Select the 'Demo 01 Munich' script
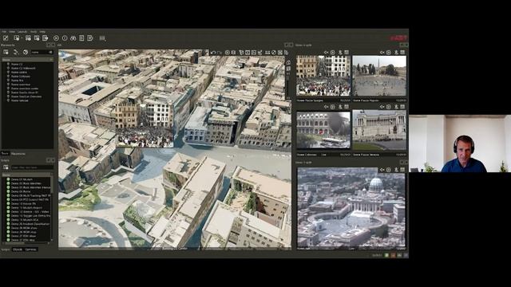Screen dimensions: 511x287 pyautogui.click(x=22, y=179)
